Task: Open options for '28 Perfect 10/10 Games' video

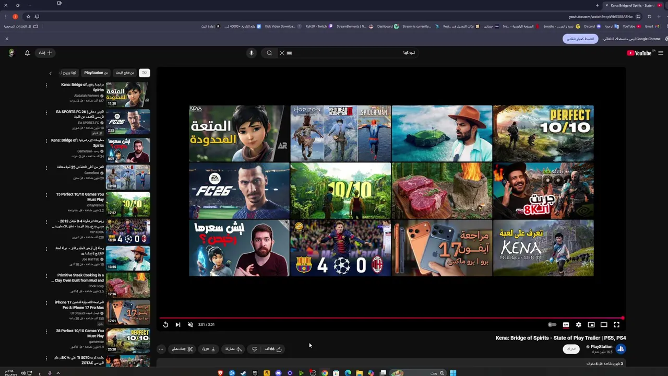Action: tap(46, 331)
